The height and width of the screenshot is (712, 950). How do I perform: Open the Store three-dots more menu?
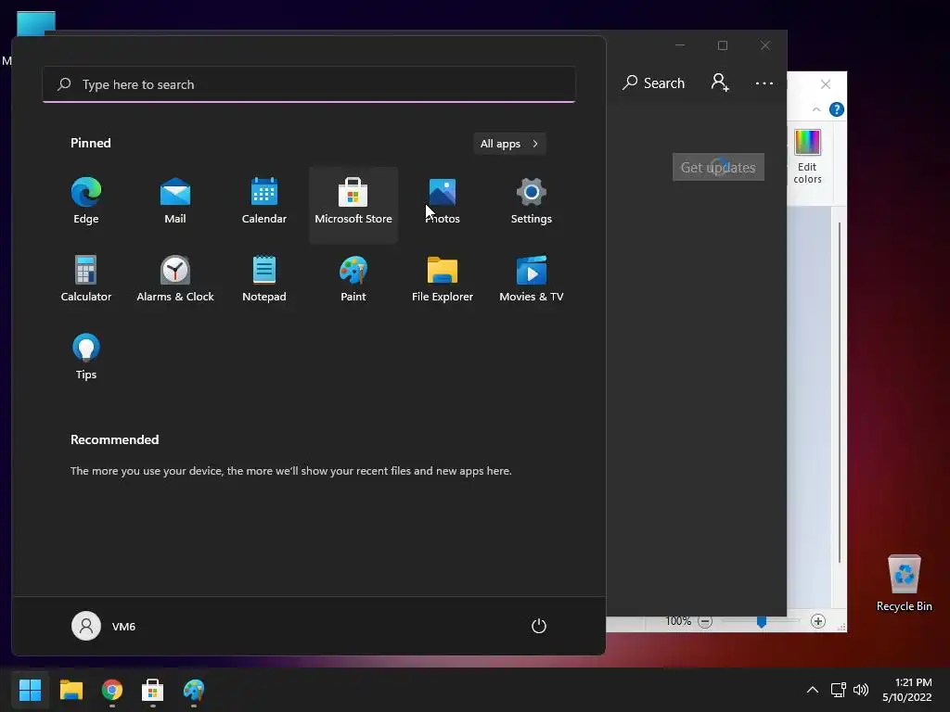[764, 83]
